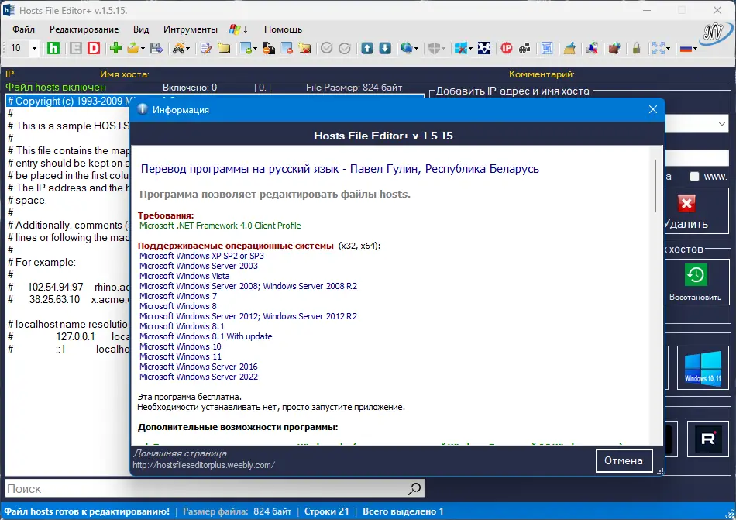The height and width of the screenshot is (520, 736).
Task: Click the Russian flag language icon
Action: pyautogui.click(x=686, y=48)
